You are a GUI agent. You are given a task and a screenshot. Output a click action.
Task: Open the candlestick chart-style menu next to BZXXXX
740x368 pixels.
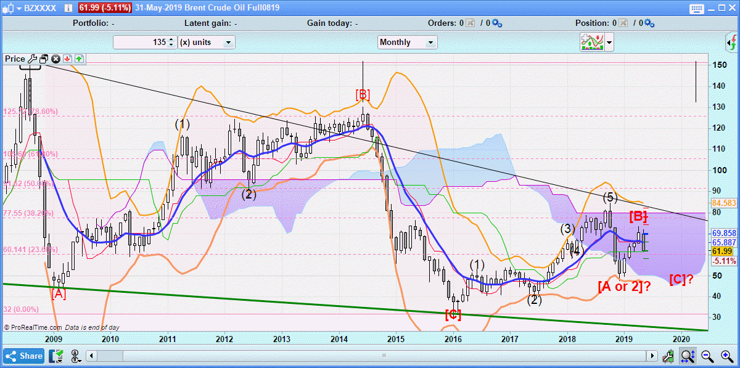(x=12, y=8)
